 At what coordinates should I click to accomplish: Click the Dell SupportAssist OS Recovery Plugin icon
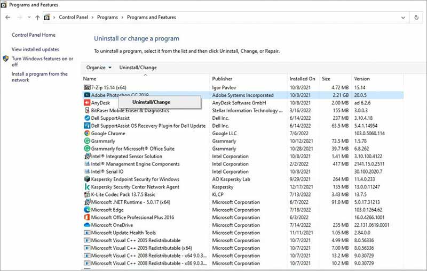tap(87, 126)
